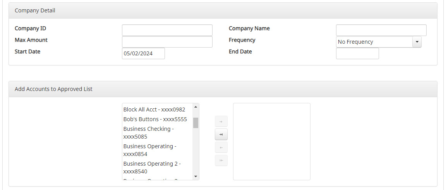The width and height of the screenshot is (446, 190).
Task: Open the Frequency dropdown arrow
Action: 417,42
